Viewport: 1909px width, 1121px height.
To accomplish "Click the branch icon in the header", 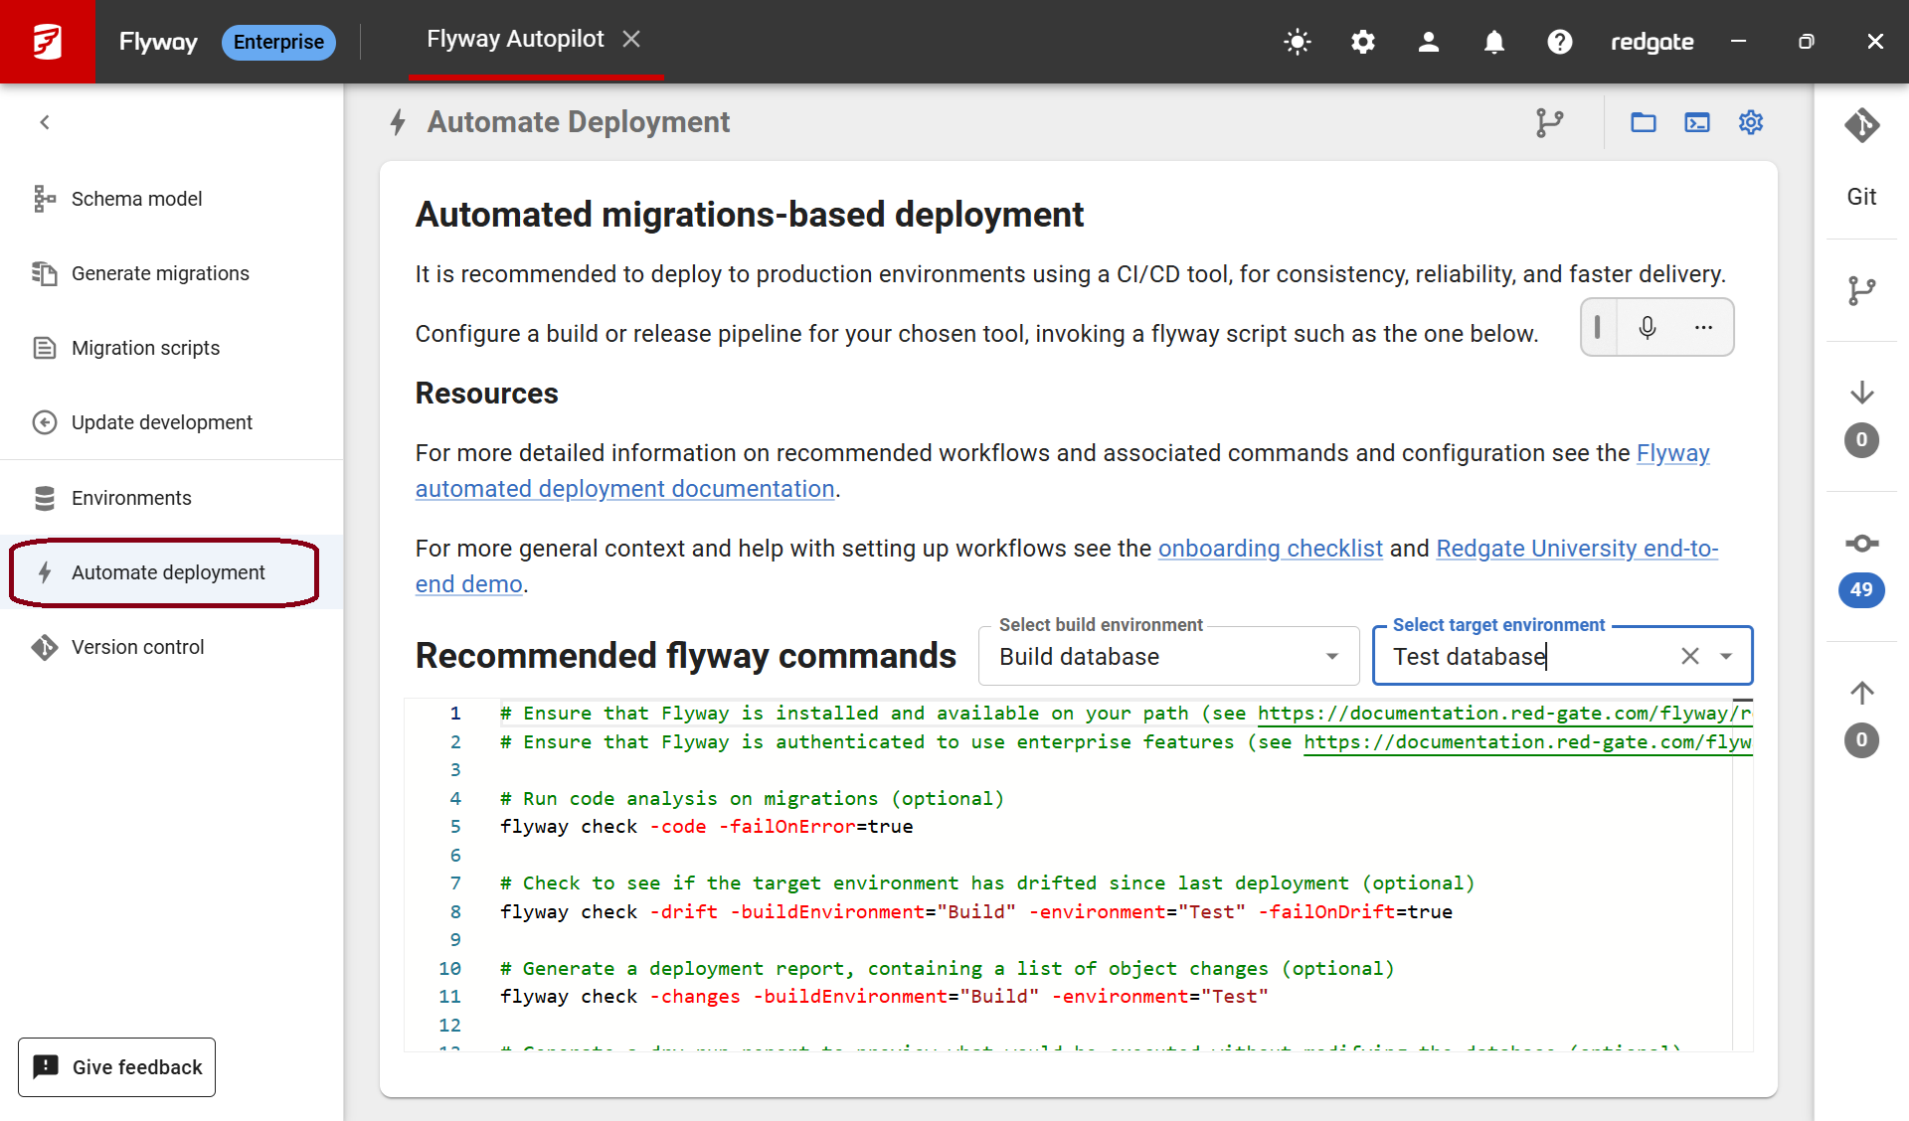I will [x=1549, y=122].
